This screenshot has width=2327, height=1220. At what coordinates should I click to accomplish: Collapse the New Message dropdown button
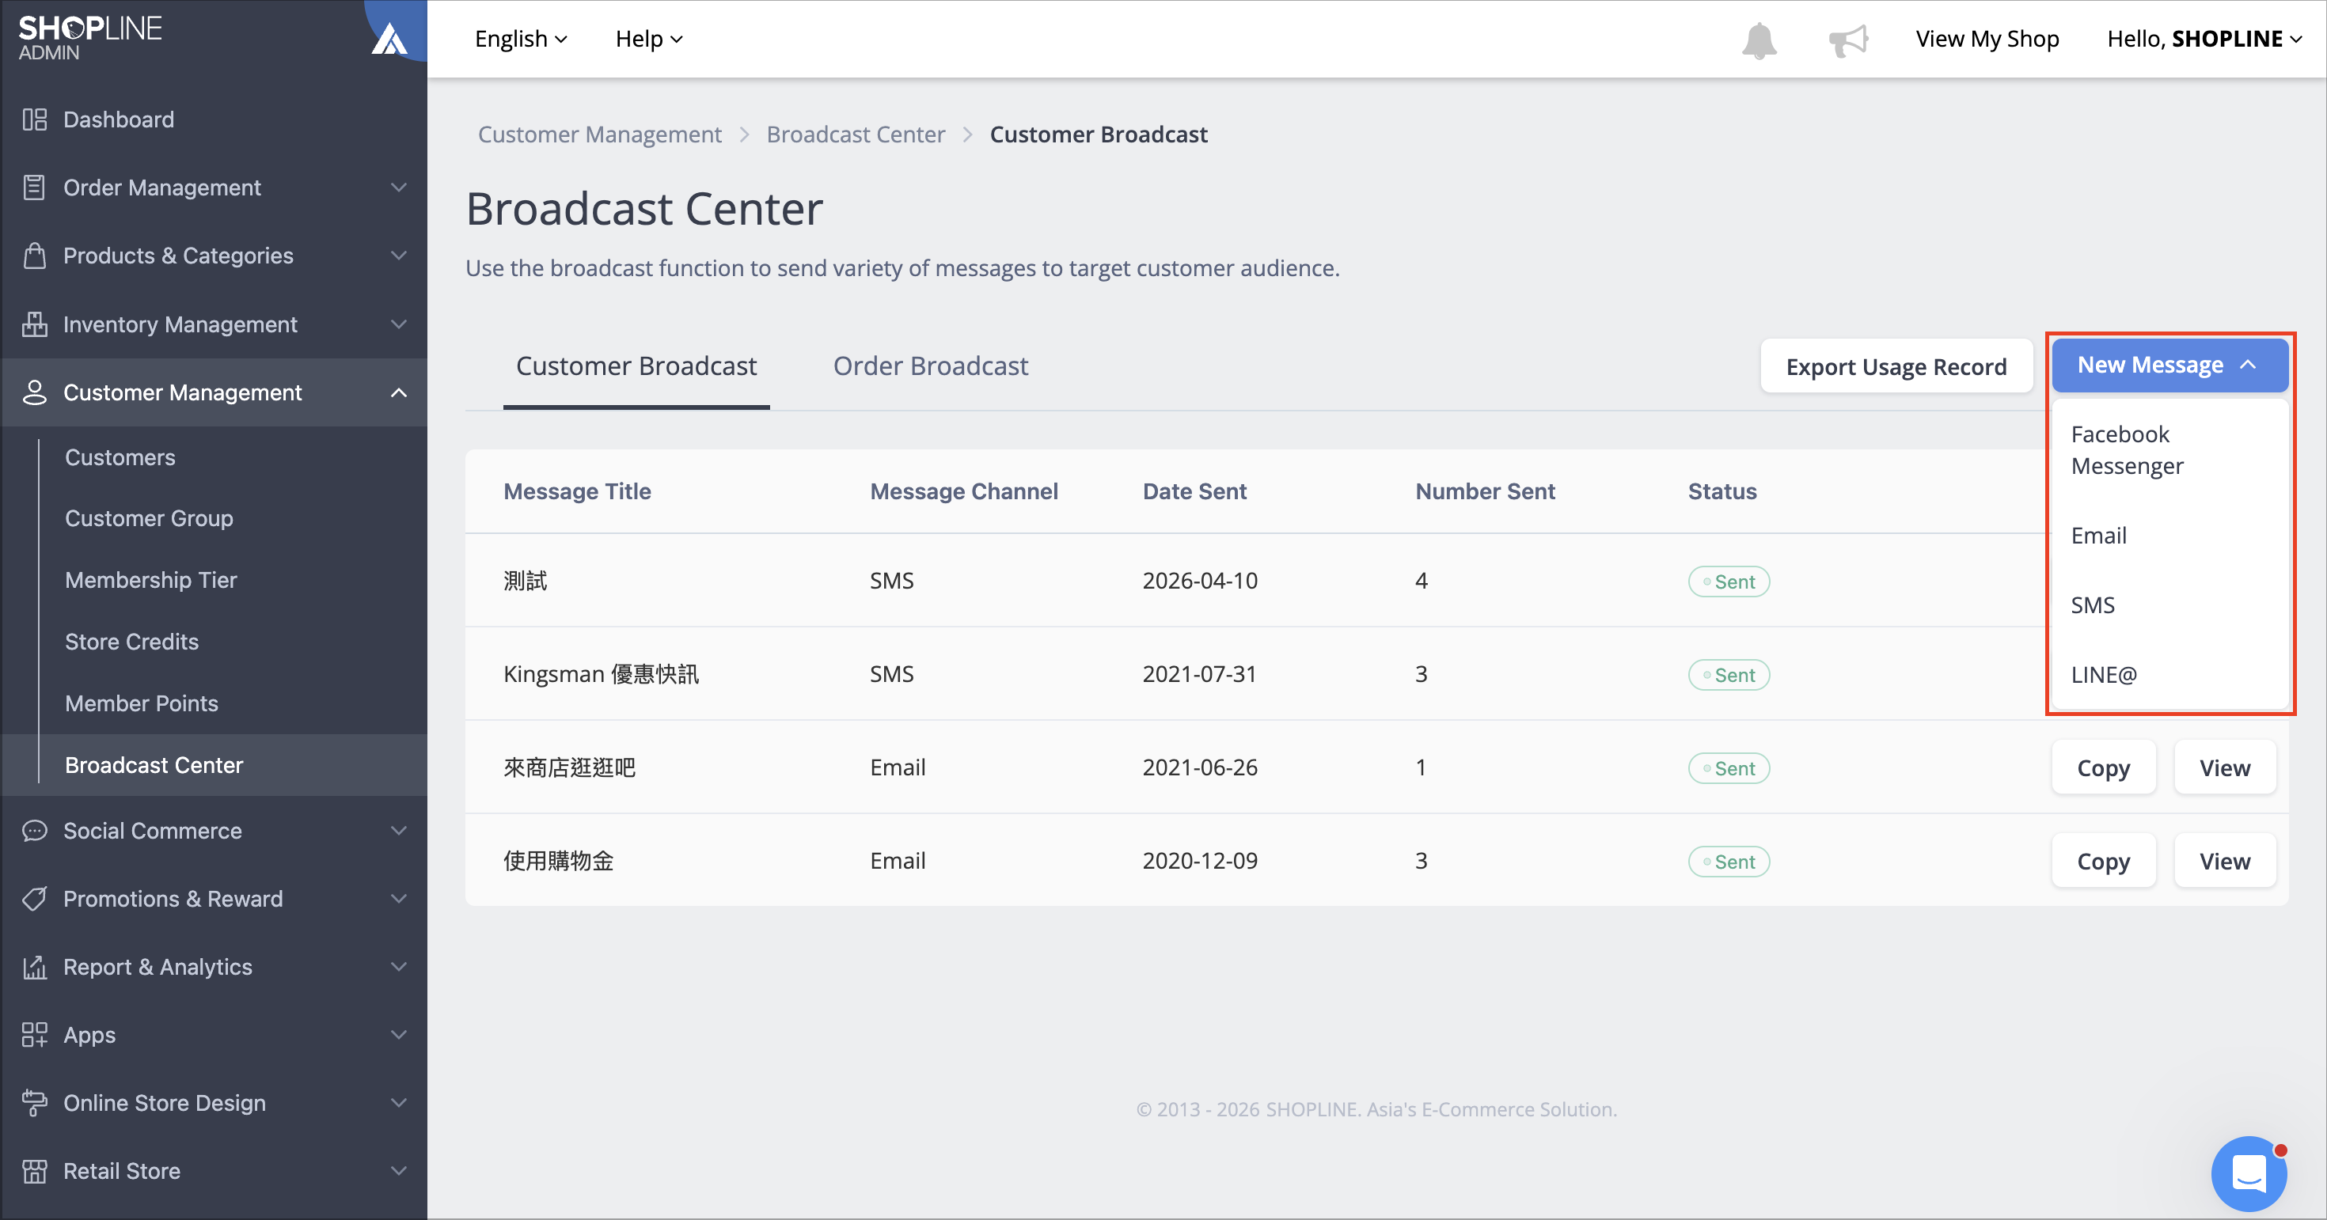2169,365
